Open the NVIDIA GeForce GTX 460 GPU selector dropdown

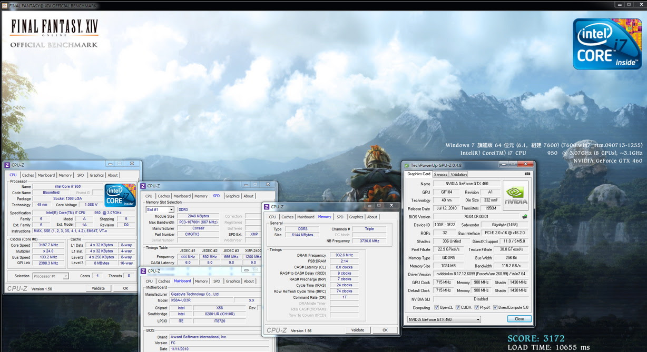pyautogui.click(x=478, y=319)
